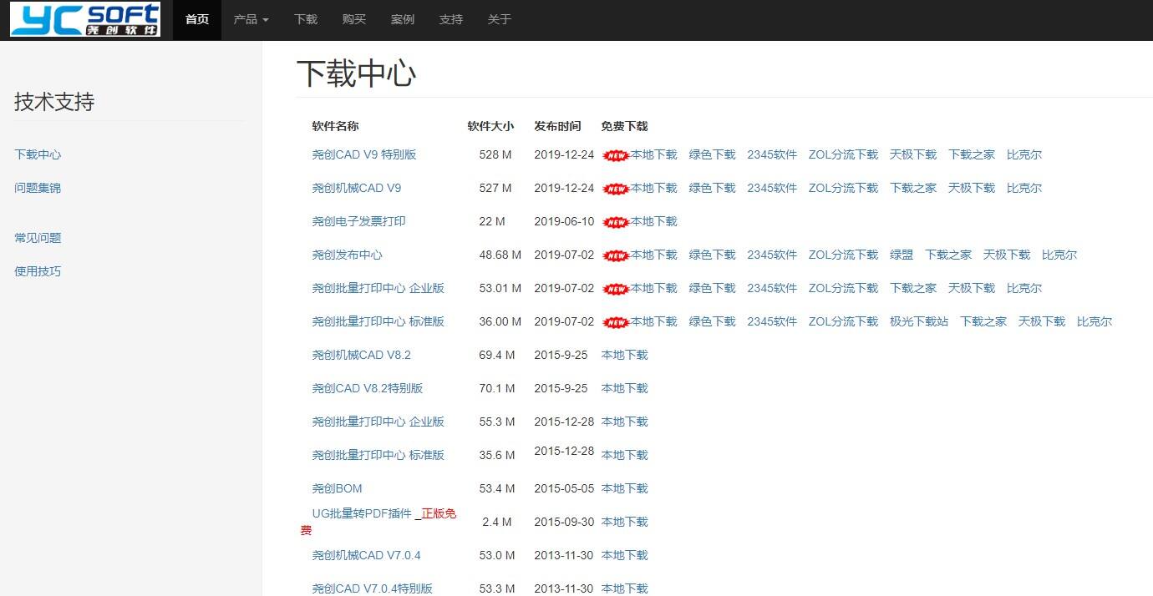
Task: Go to the 下载 menu item
Action: (x=306, y=19)
